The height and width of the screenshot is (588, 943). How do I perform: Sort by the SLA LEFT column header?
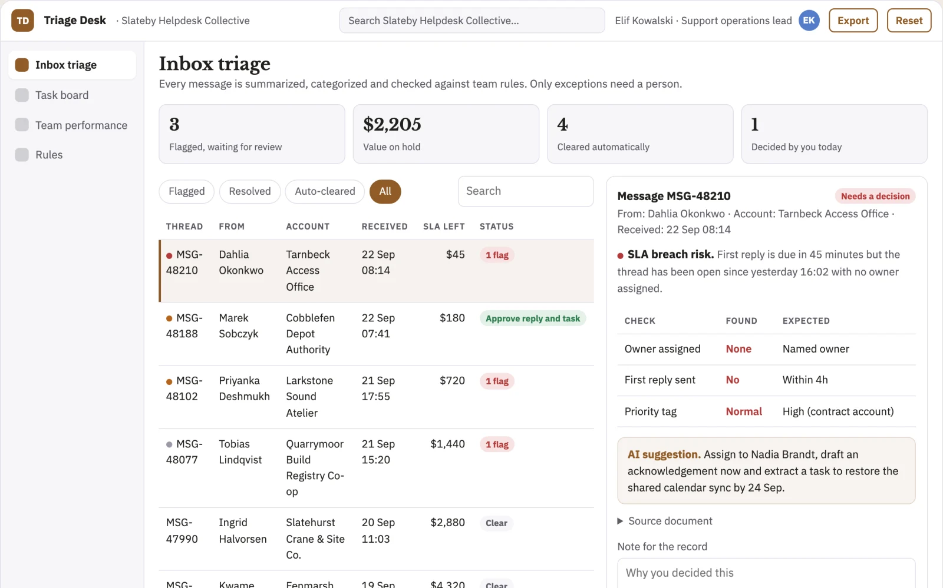point(444,227)
